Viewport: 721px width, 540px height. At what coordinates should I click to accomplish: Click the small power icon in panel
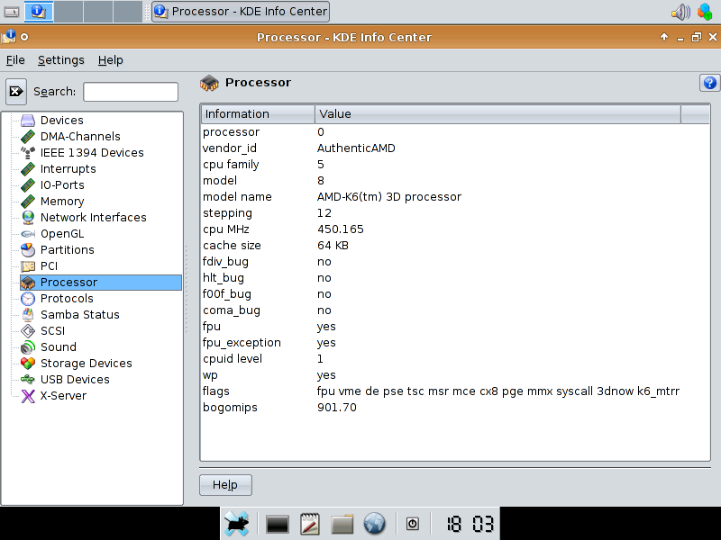pos(413,524)
